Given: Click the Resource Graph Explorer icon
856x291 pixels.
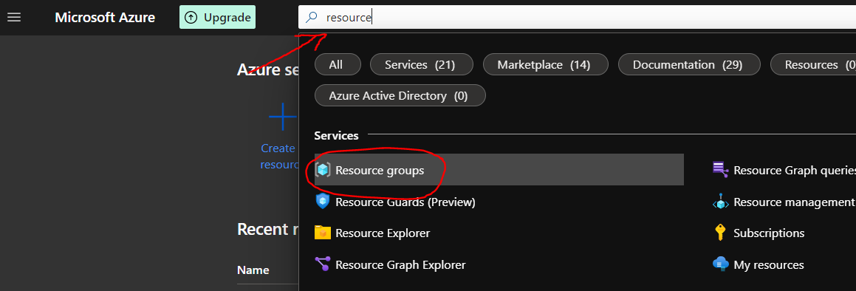Looking at the screenshot, I should coord(323,265).
